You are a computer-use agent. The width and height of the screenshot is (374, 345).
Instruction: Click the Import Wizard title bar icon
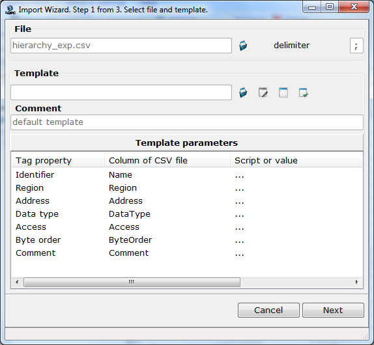10,10
